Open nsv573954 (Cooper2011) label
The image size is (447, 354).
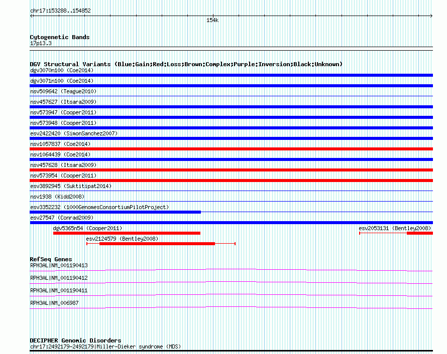point(63,175)
